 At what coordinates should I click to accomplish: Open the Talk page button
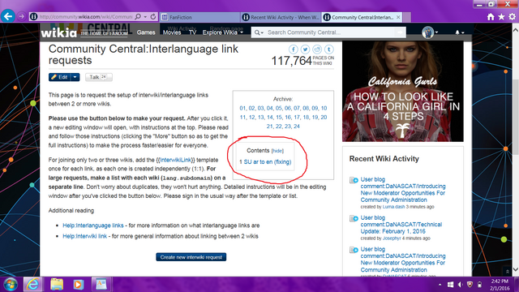point(99,77)
